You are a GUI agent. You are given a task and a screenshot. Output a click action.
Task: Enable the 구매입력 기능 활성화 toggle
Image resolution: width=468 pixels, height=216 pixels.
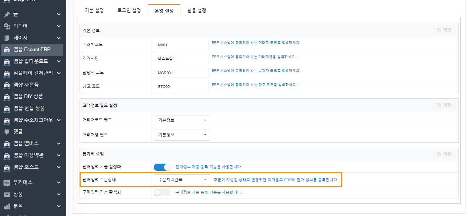[162, 193]
